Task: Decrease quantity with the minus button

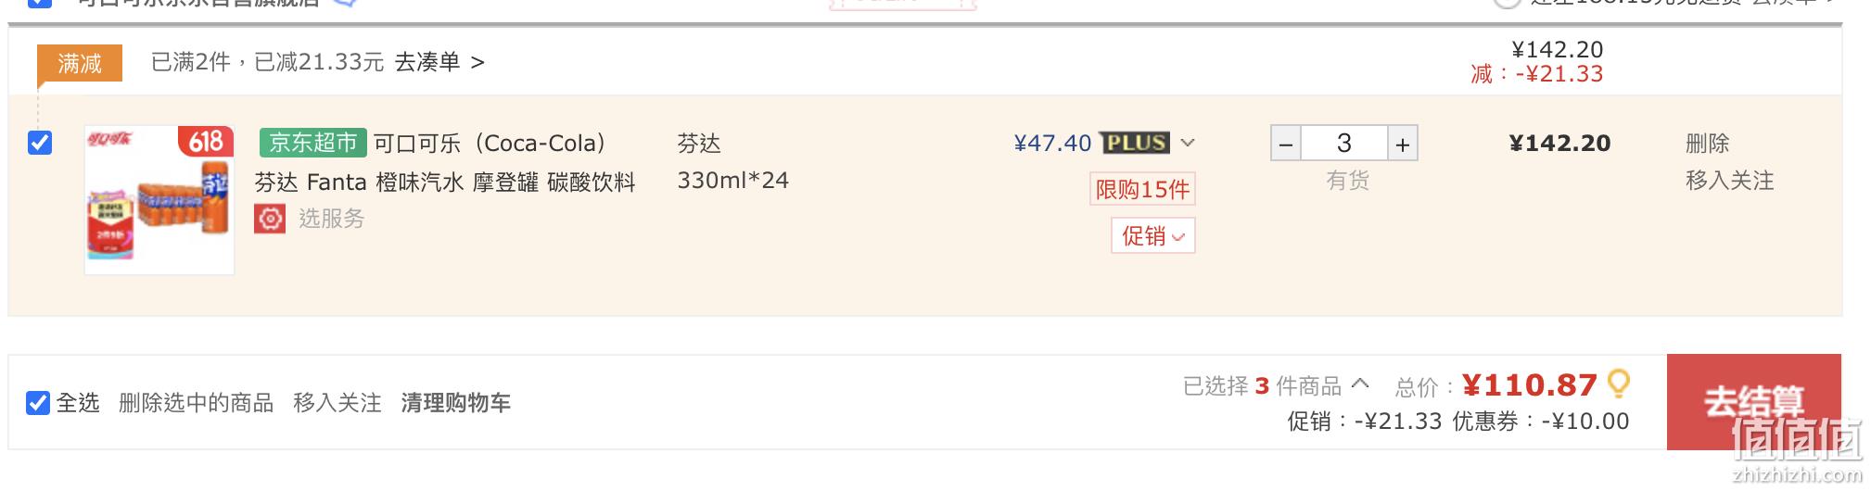Action: click(1286, 144)
